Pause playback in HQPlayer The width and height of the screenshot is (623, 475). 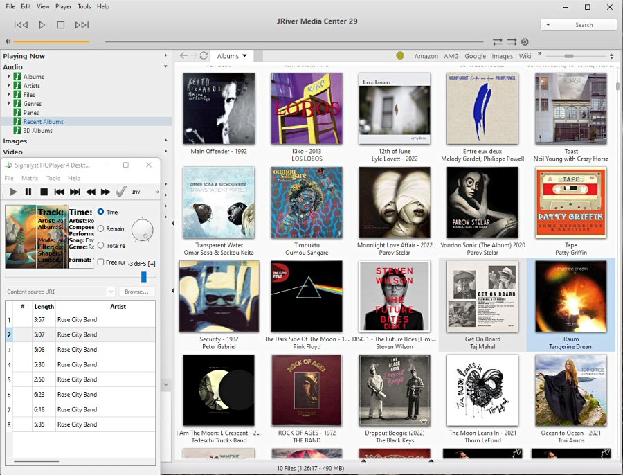coord(28,192)
